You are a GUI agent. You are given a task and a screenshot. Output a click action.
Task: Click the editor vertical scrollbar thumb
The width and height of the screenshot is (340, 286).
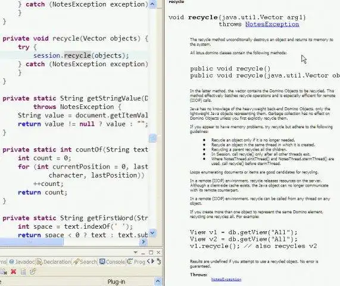tap(152, 138)
